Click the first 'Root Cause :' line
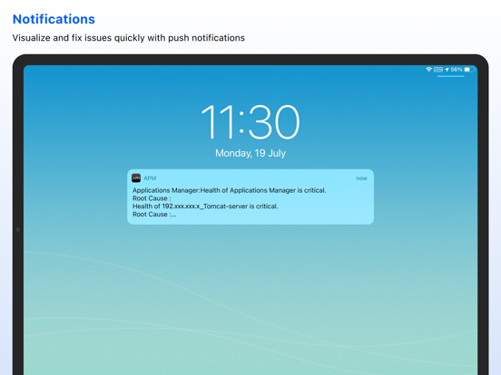Viewport: 501px width, 375px height. [x=152, y=198]
